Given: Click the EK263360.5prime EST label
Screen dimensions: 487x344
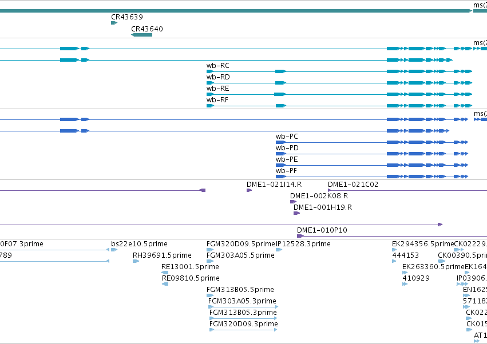Looking at the screenshot, I should click(433, 267).
